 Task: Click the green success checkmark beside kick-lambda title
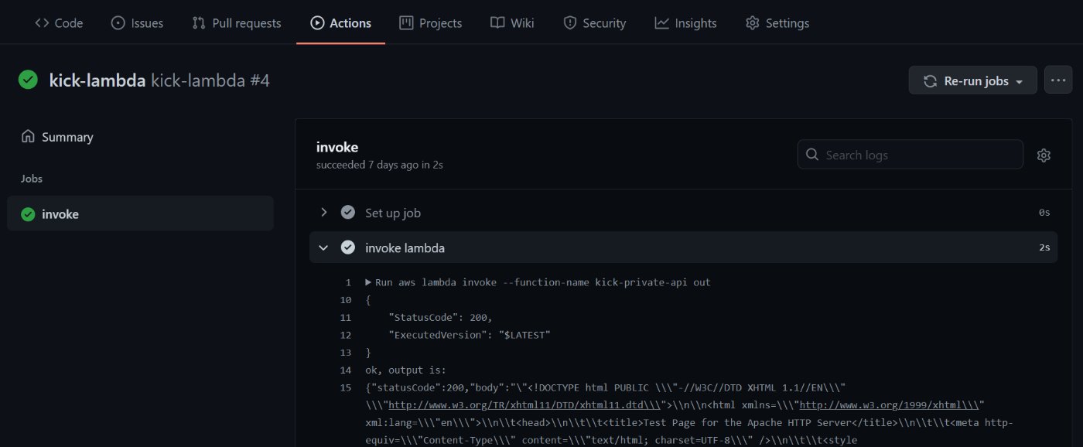pos(29,80)
